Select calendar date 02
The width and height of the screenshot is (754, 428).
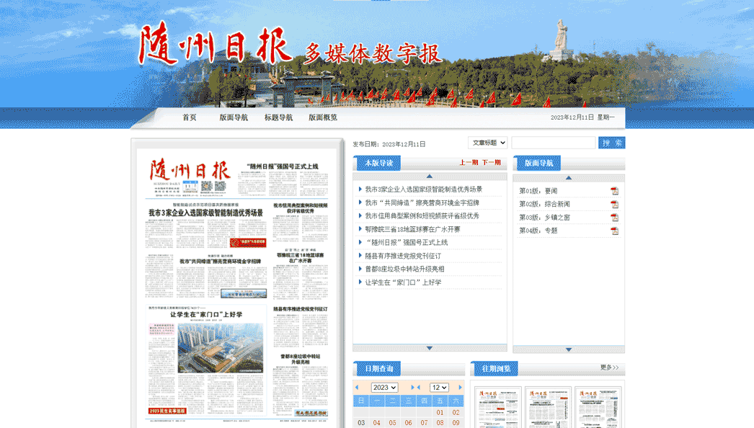pyautogui.click(x=456, y=412)
